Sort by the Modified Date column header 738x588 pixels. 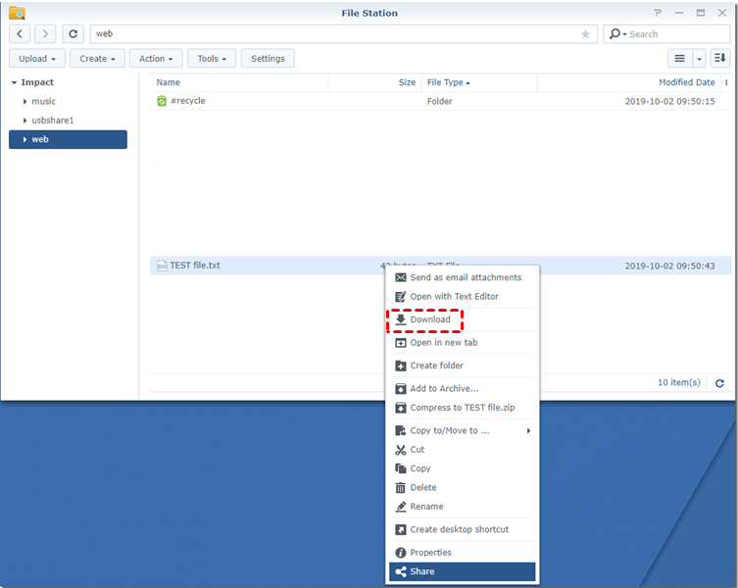coord(629,82)
